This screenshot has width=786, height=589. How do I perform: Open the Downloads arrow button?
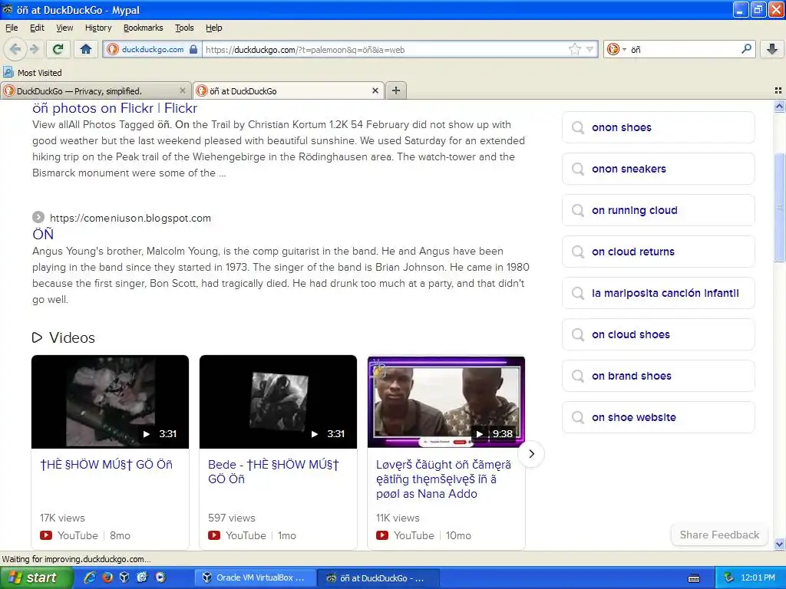pos(772,49)
